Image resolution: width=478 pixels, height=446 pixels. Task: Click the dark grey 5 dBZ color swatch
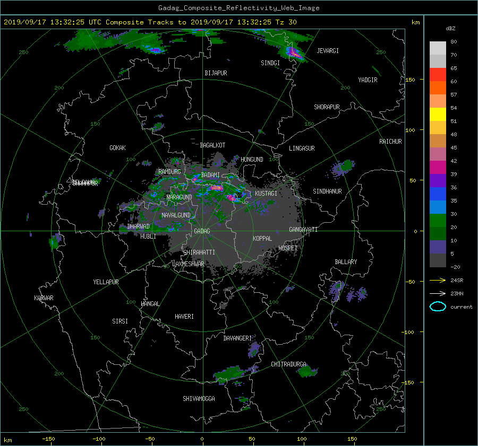pyautogui.click(x=438, y=260)
